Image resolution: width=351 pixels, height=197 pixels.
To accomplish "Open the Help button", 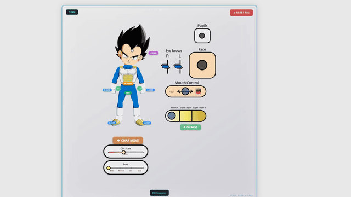I will pos(72,12).
